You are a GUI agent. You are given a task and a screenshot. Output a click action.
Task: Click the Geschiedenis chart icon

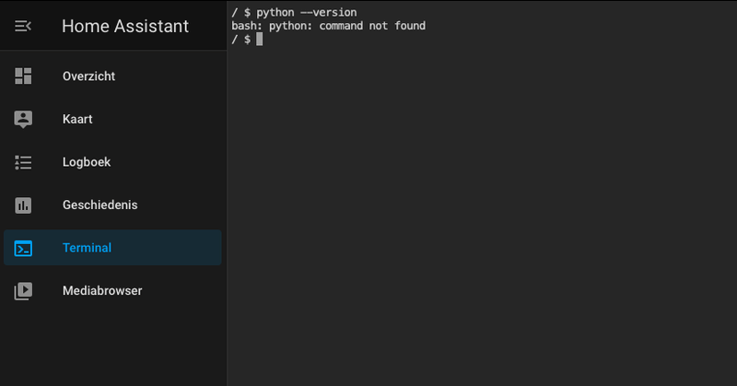pos(23,205)
